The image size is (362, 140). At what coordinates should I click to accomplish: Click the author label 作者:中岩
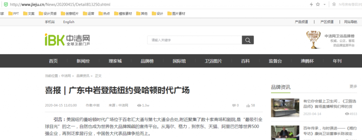pyautogui.click(x=93, y=105)
